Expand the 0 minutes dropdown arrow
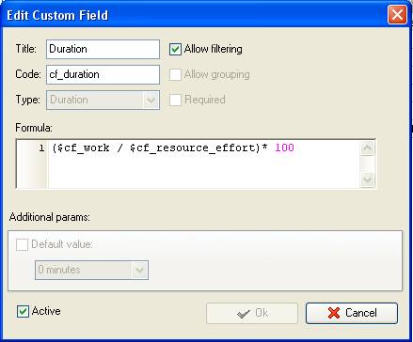 click(x=139, y=270)
